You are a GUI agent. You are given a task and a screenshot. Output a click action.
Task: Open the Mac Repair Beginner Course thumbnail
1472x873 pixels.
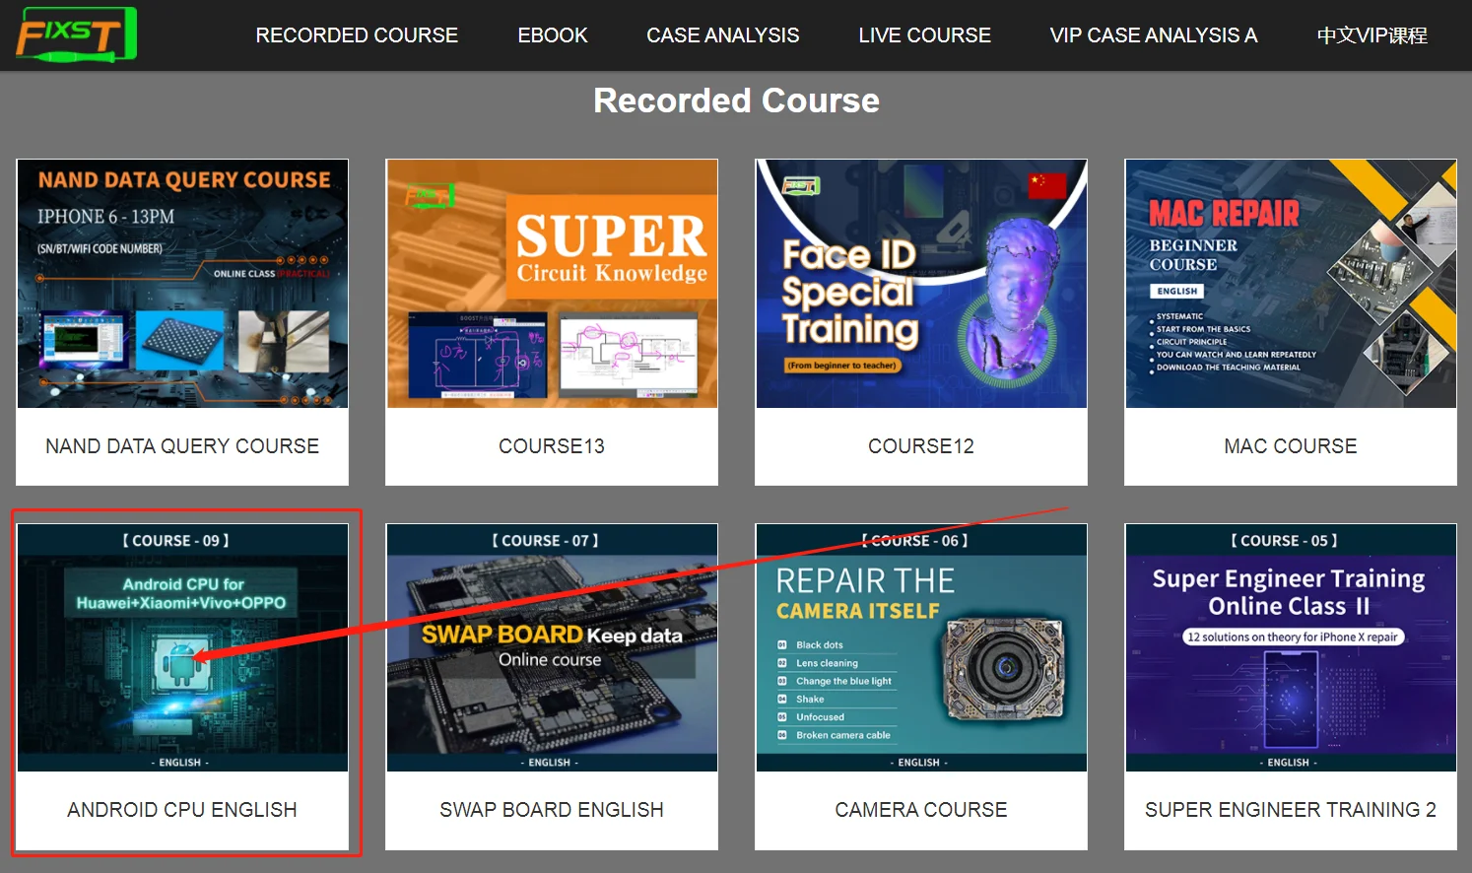pos(1291,284)
